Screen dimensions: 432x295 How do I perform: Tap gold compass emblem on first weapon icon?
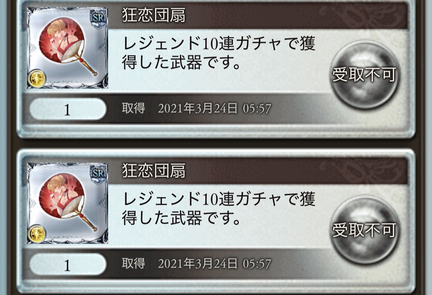[37, 78]
